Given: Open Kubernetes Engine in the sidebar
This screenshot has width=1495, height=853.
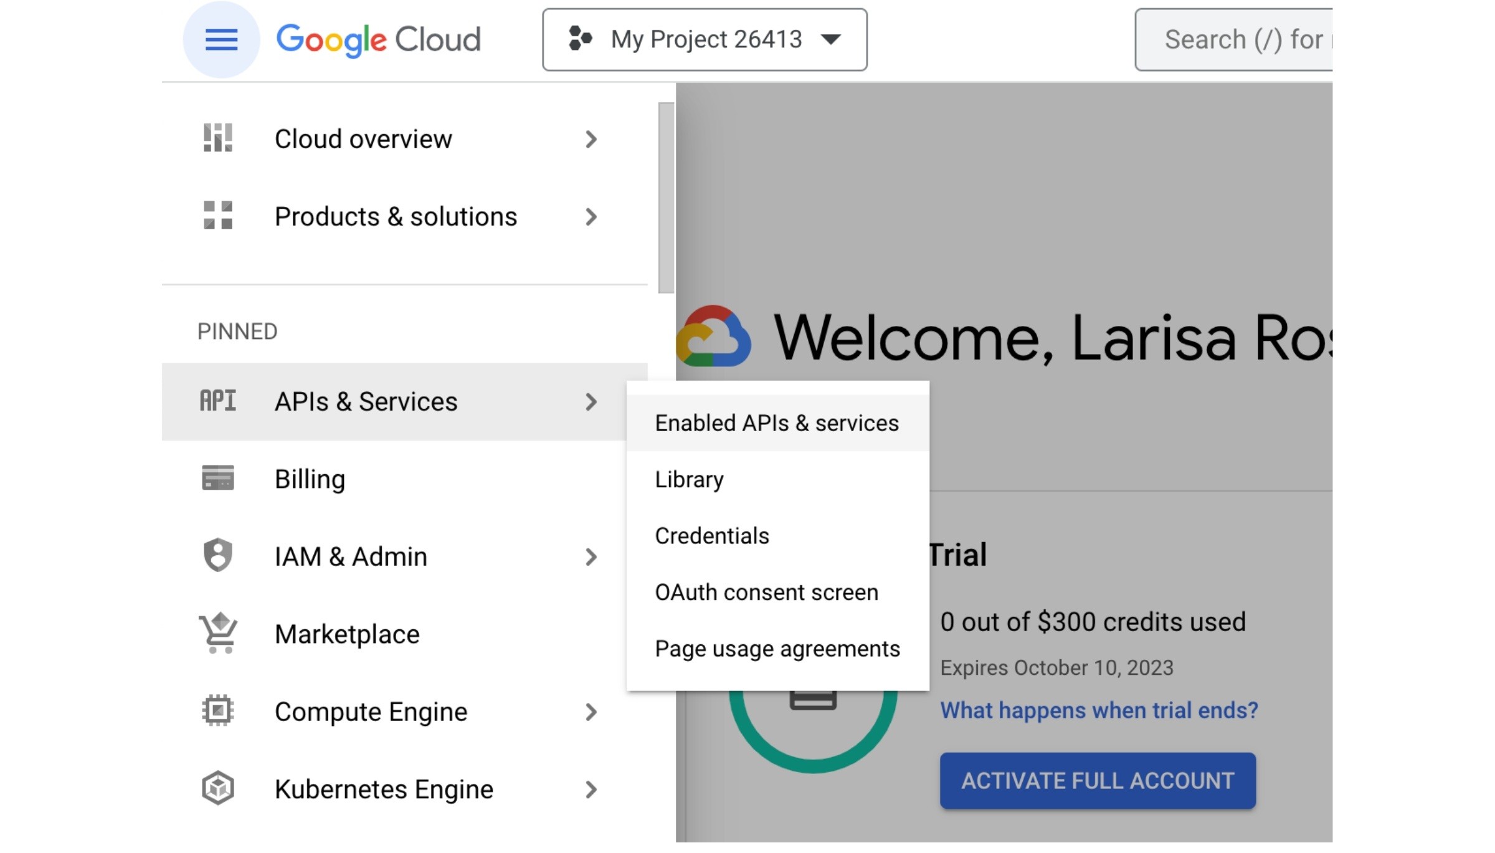Looking at the screenshot, I should [x=405, y=789].
